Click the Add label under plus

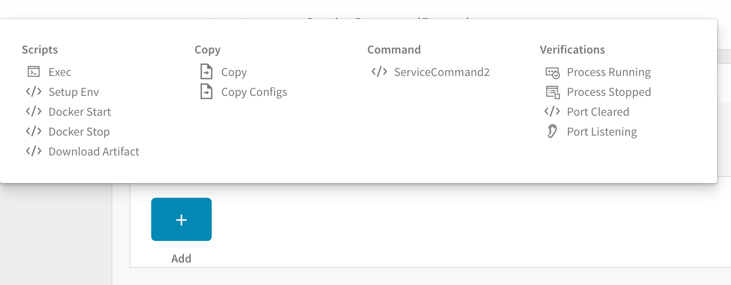click(181, 259)
